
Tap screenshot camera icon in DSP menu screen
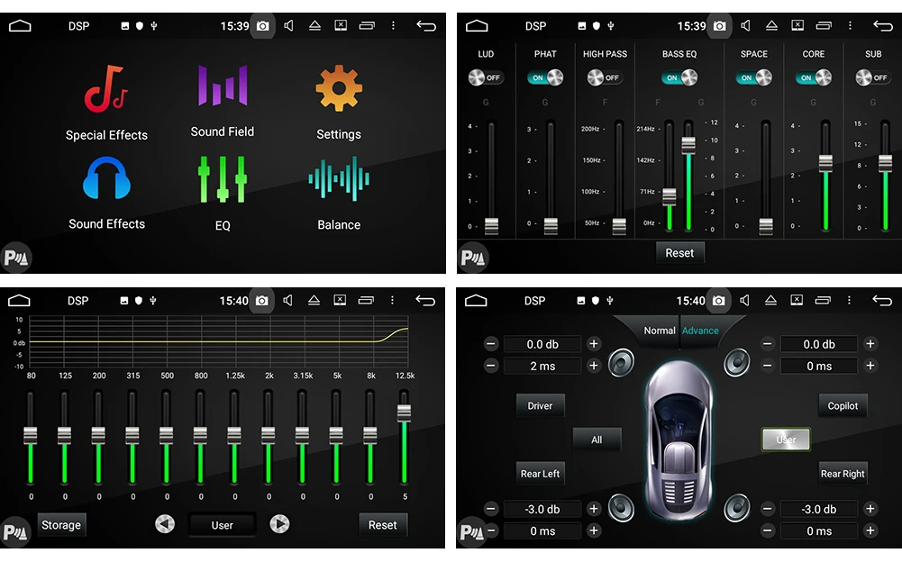[262, 26]
